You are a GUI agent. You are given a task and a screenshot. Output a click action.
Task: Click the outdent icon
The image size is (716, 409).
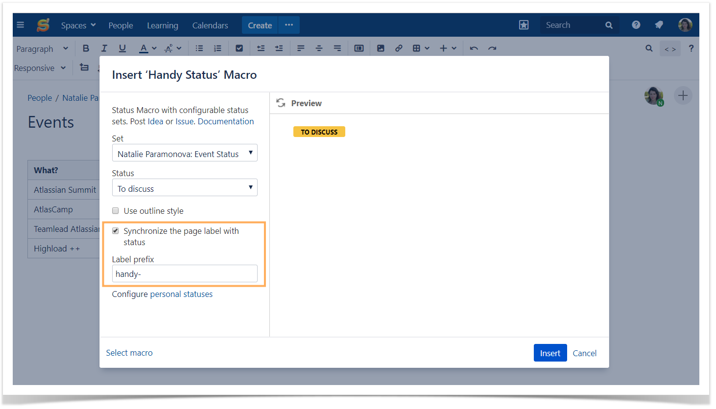coord(261,48)
